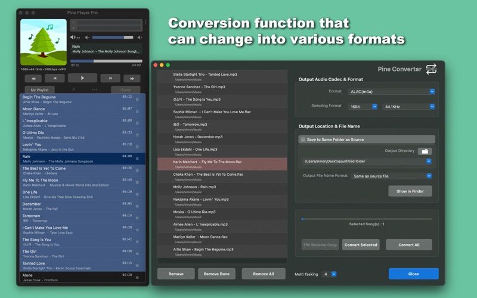Image resolution: width=477 pixels, height=298 pixels.
Task: Click the handle icon on The Song Is You row
Action: tap(137, 242)
